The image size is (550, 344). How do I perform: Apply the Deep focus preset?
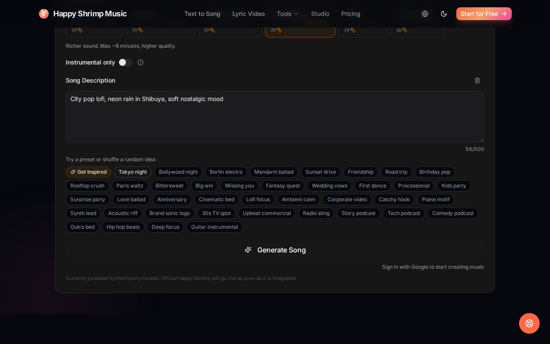(x=165, y=227)
